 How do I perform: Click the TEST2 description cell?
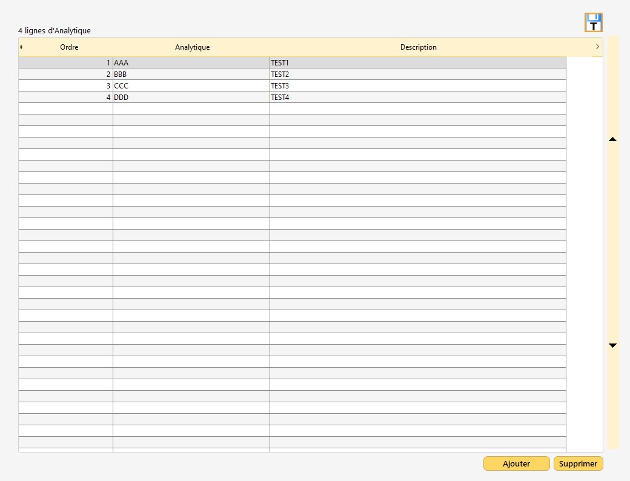tap(417, 75)
